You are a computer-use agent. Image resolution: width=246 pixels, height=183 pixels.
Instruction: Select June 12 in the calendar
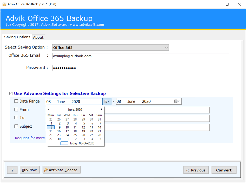click(83, 127)
